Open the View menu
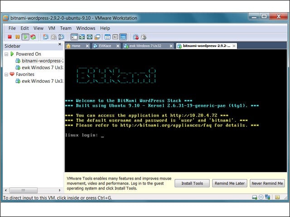This screenshot has width=290, height=217. click(x=38, y=28)
